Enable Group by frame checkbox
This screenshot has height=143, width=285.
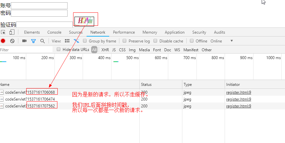click(x=85, y=41)
